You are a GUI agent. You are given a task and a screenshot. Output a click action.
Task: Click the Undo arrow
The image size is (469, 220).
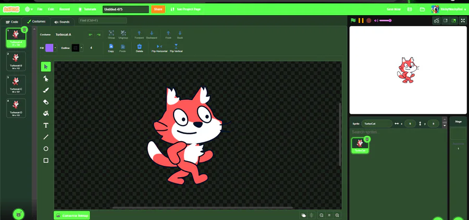pos(91,35)
